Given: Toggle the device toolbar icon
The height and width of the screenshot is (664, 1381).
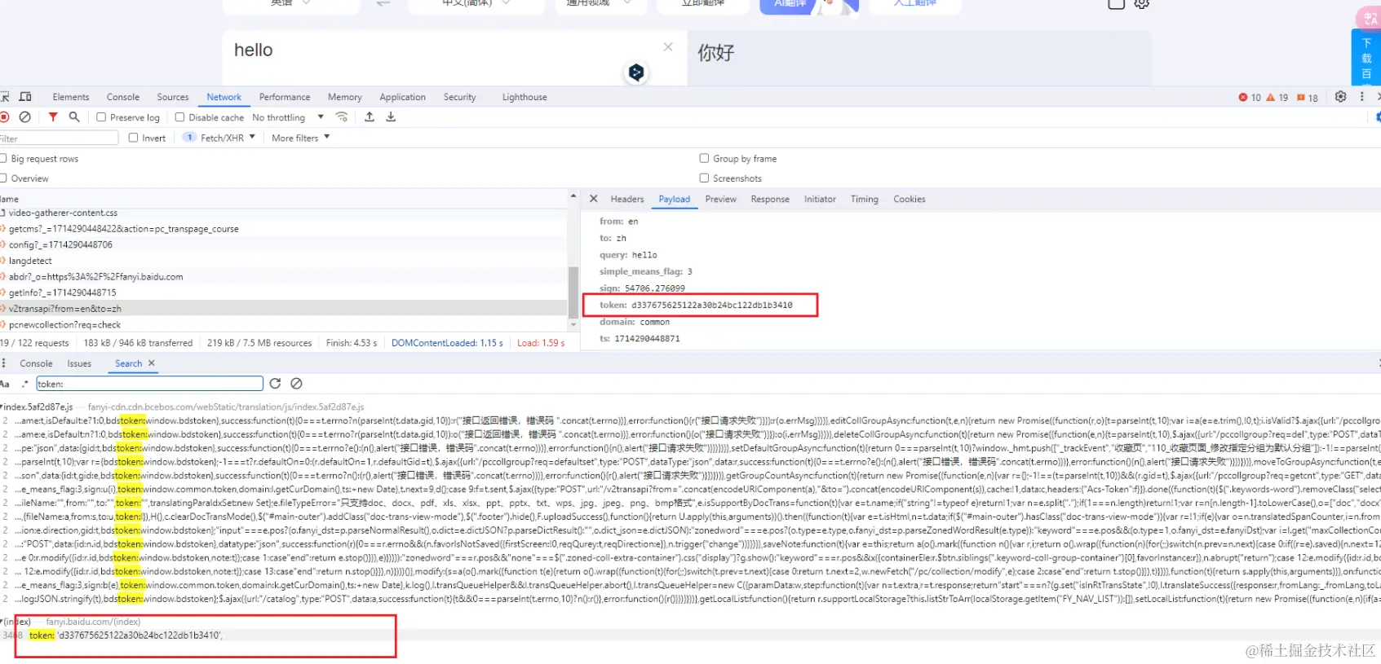Looking at the screenshot, I should click(25, 96).
